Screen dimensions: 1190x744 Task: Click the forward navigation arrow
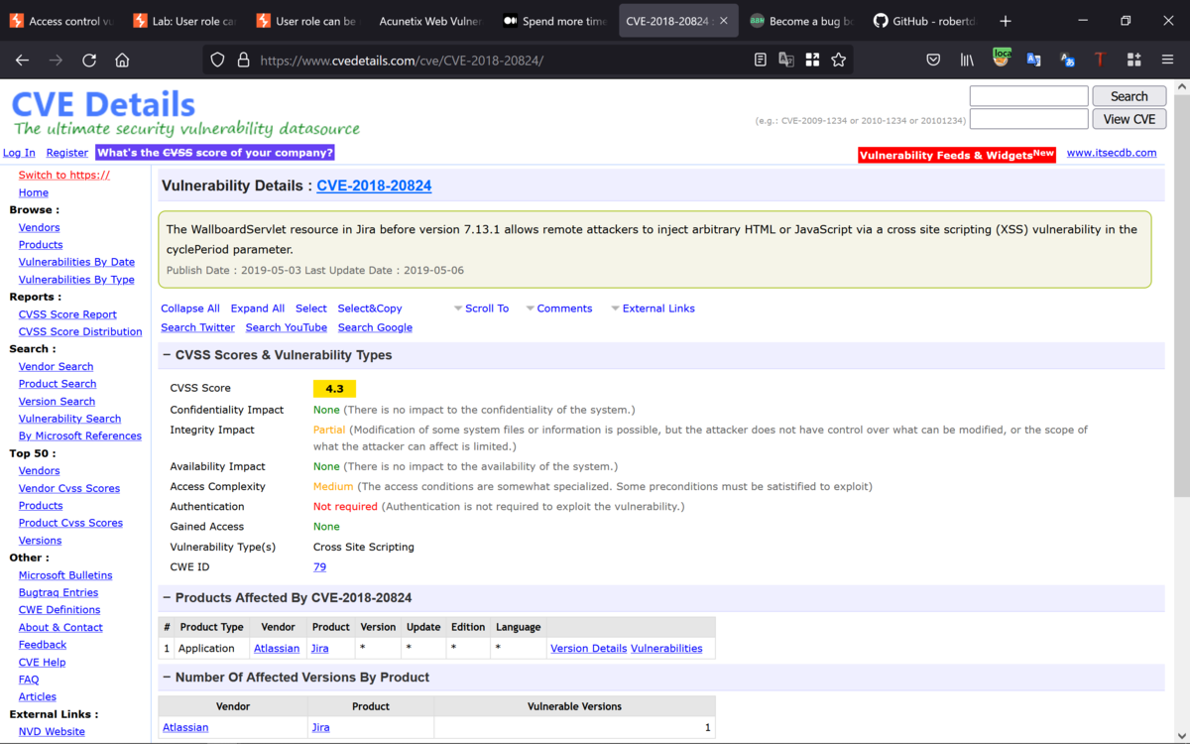click(56, 60)
